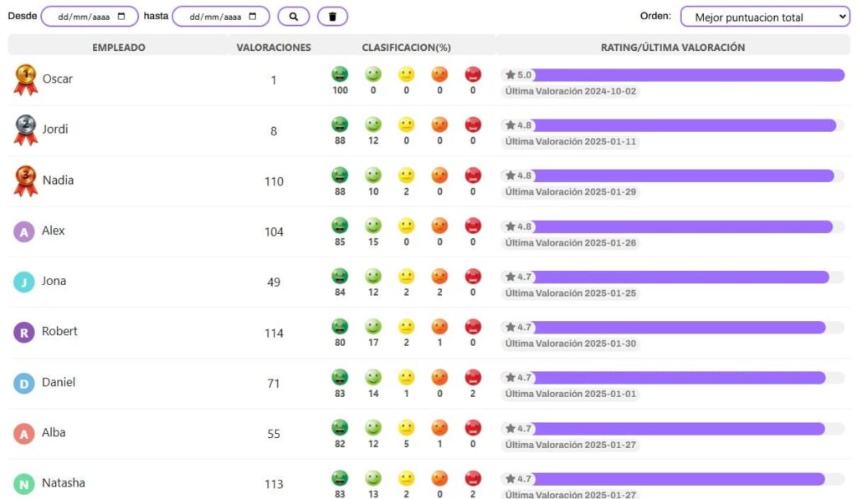The height and width of the screenshot is (499, 857).
Task: Click Nadia's 4.8 purple rating bar
Action: pyautogui.click(x=673, y=176)
